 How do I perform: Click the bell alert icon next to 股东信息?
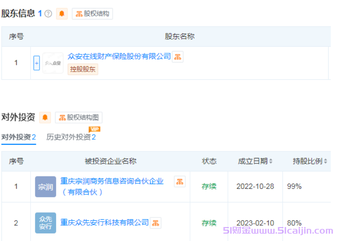(62, 14)
